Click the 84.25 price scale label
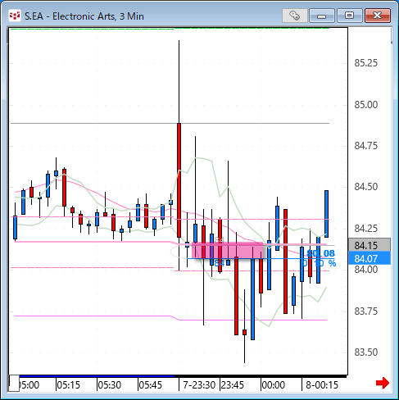Viewport: 399px width, 400px height. pos(366,228)
